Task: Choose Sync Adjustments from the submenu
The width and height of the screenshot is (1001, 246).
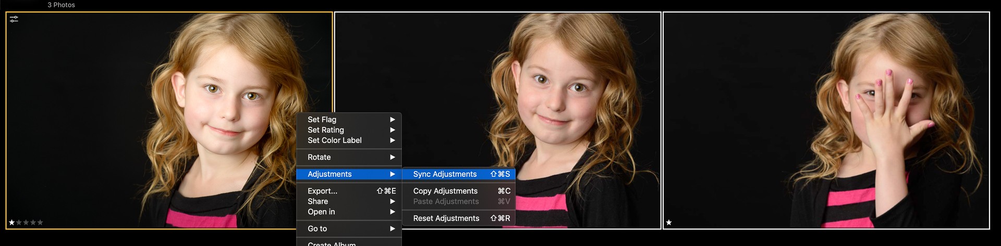Action: coord(445,174)
